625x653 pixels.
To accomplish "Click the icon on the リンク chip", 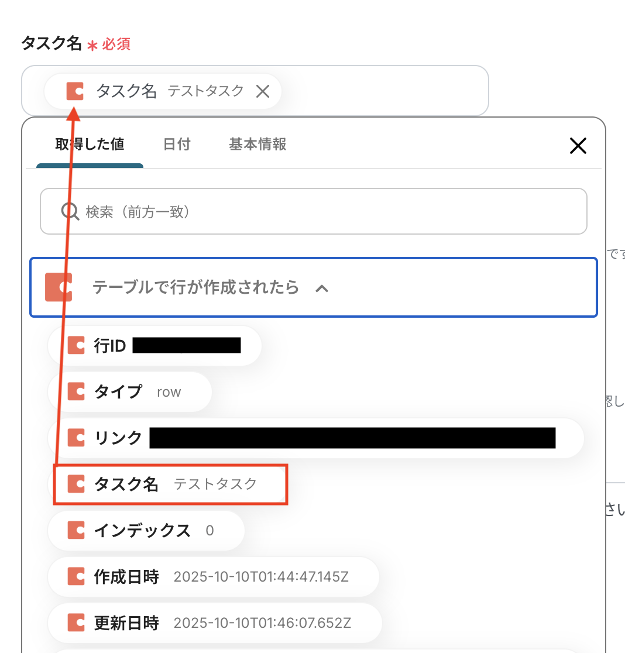I will (76, 438).
